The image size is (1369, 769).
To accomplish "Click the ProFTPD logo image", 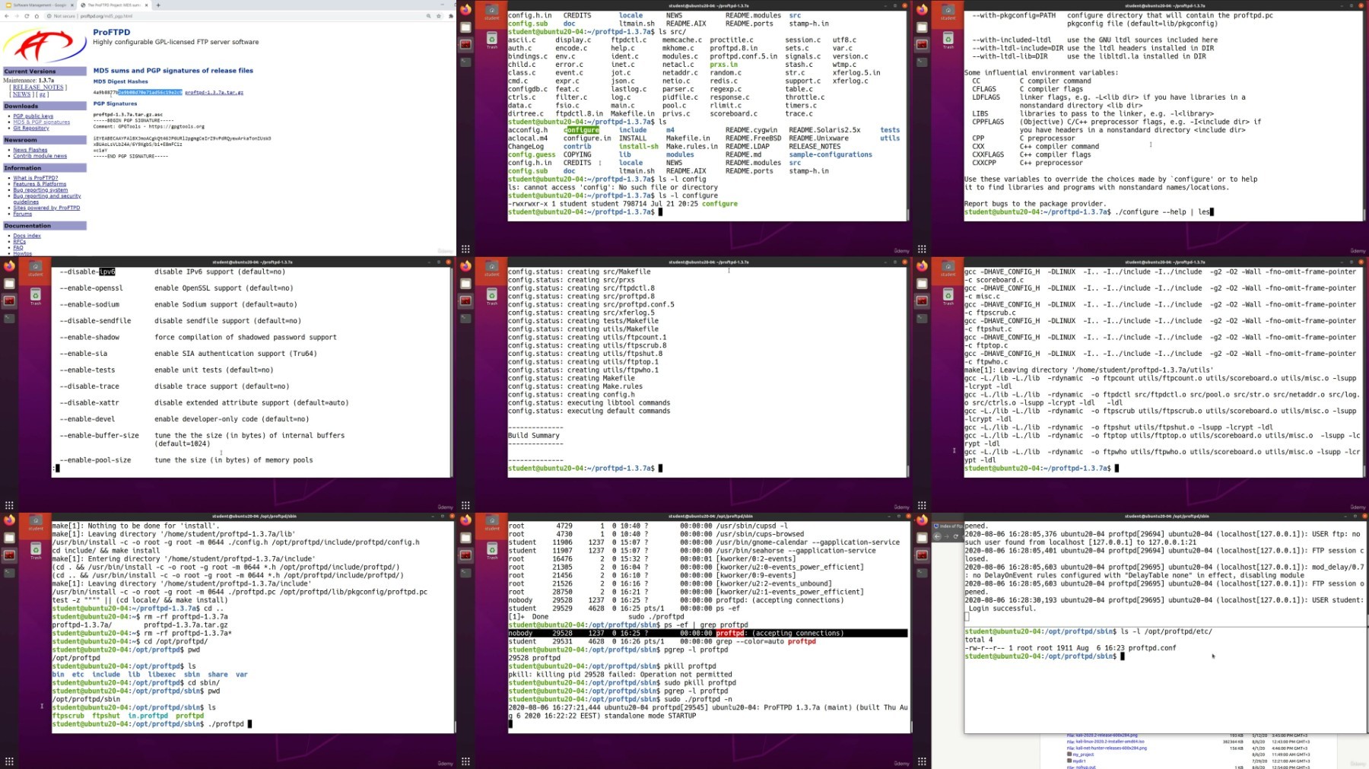I will pos(44,46).
